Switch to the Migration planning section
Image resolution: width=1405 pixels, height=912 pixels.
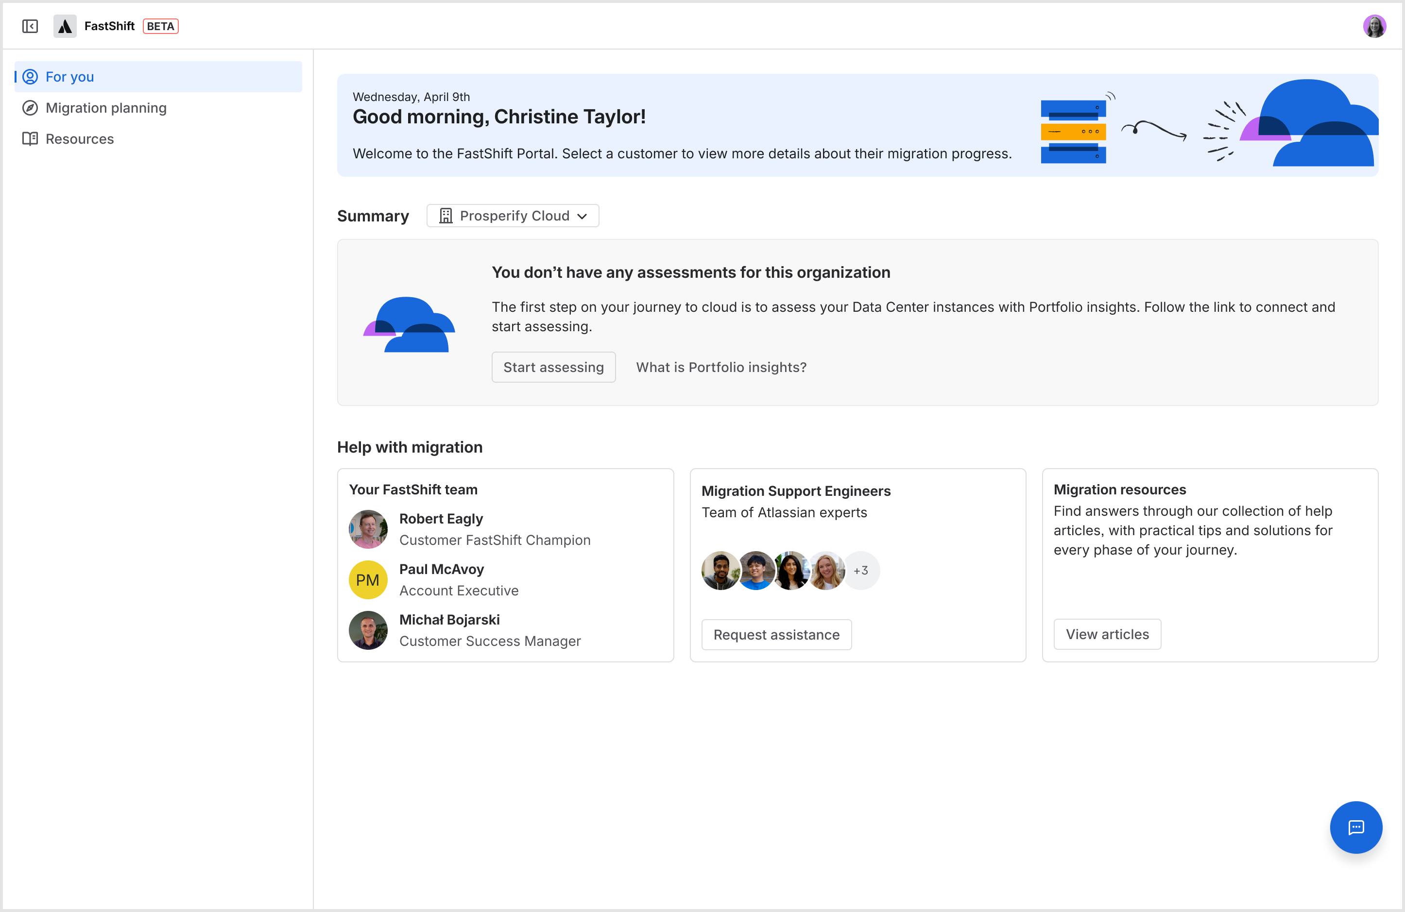106,107
